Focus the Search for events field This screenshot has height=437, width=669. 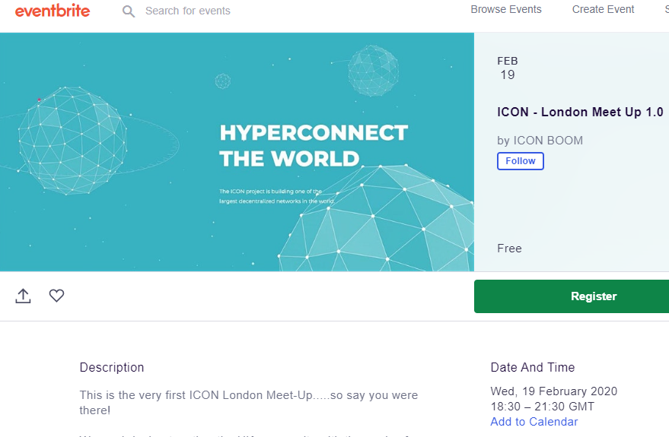coord(188,11)
